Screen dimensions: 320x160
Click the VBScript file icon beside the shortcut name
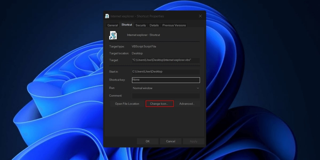(x=113, y=35)
